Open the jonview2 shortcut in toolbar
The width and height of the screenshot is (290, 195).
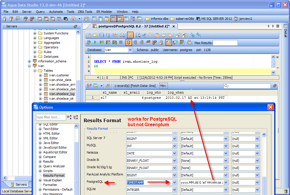click(x=243, y=19)
